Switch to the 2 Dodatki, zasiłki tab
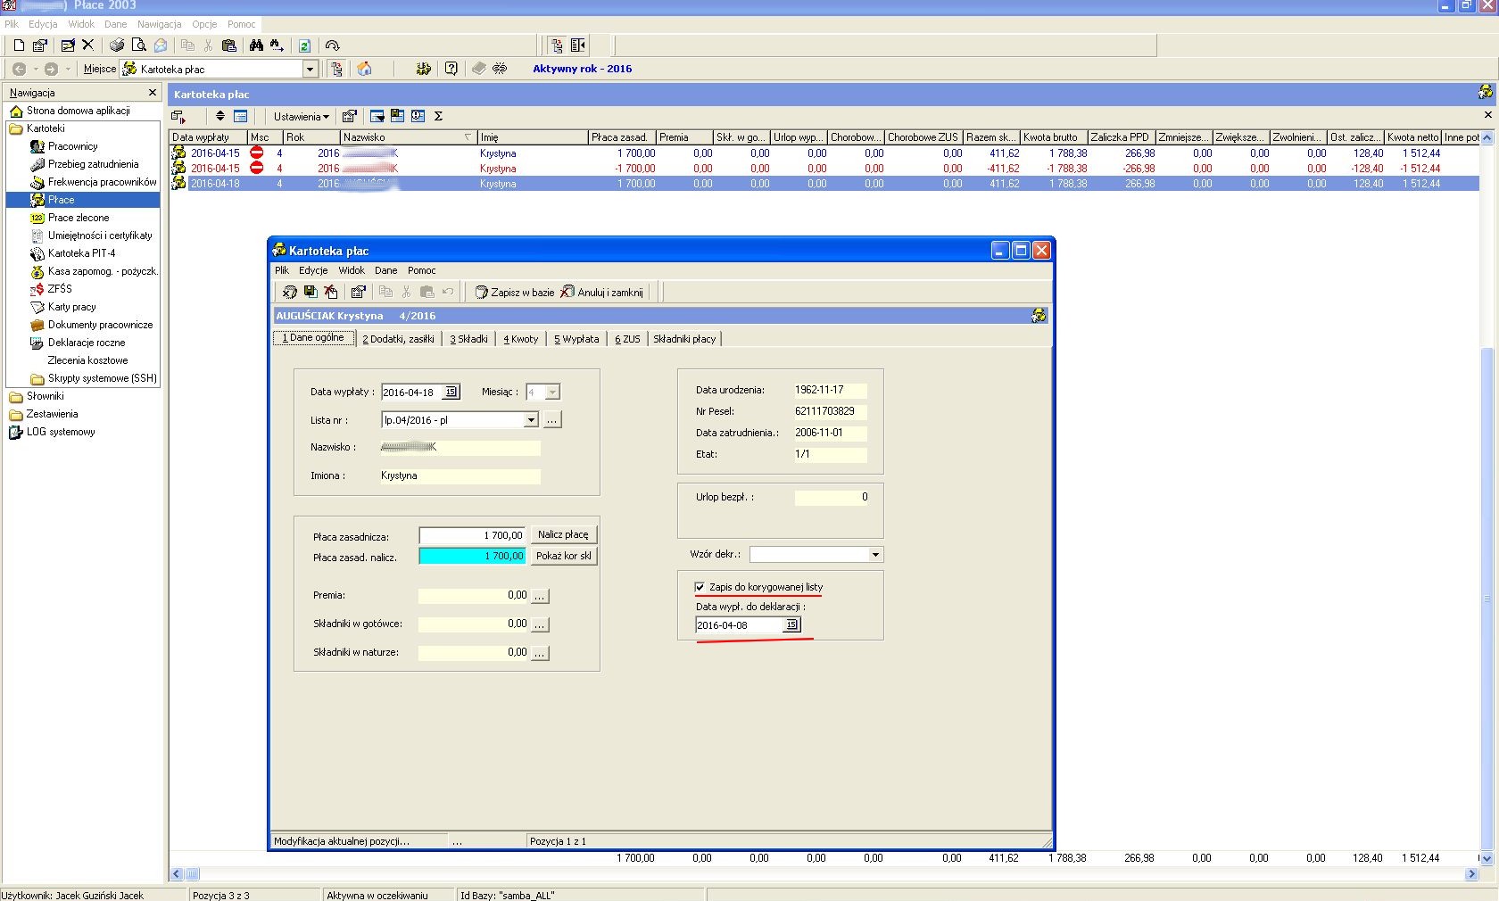Viewport: 1499px width, 901px height. click(398, 339)
